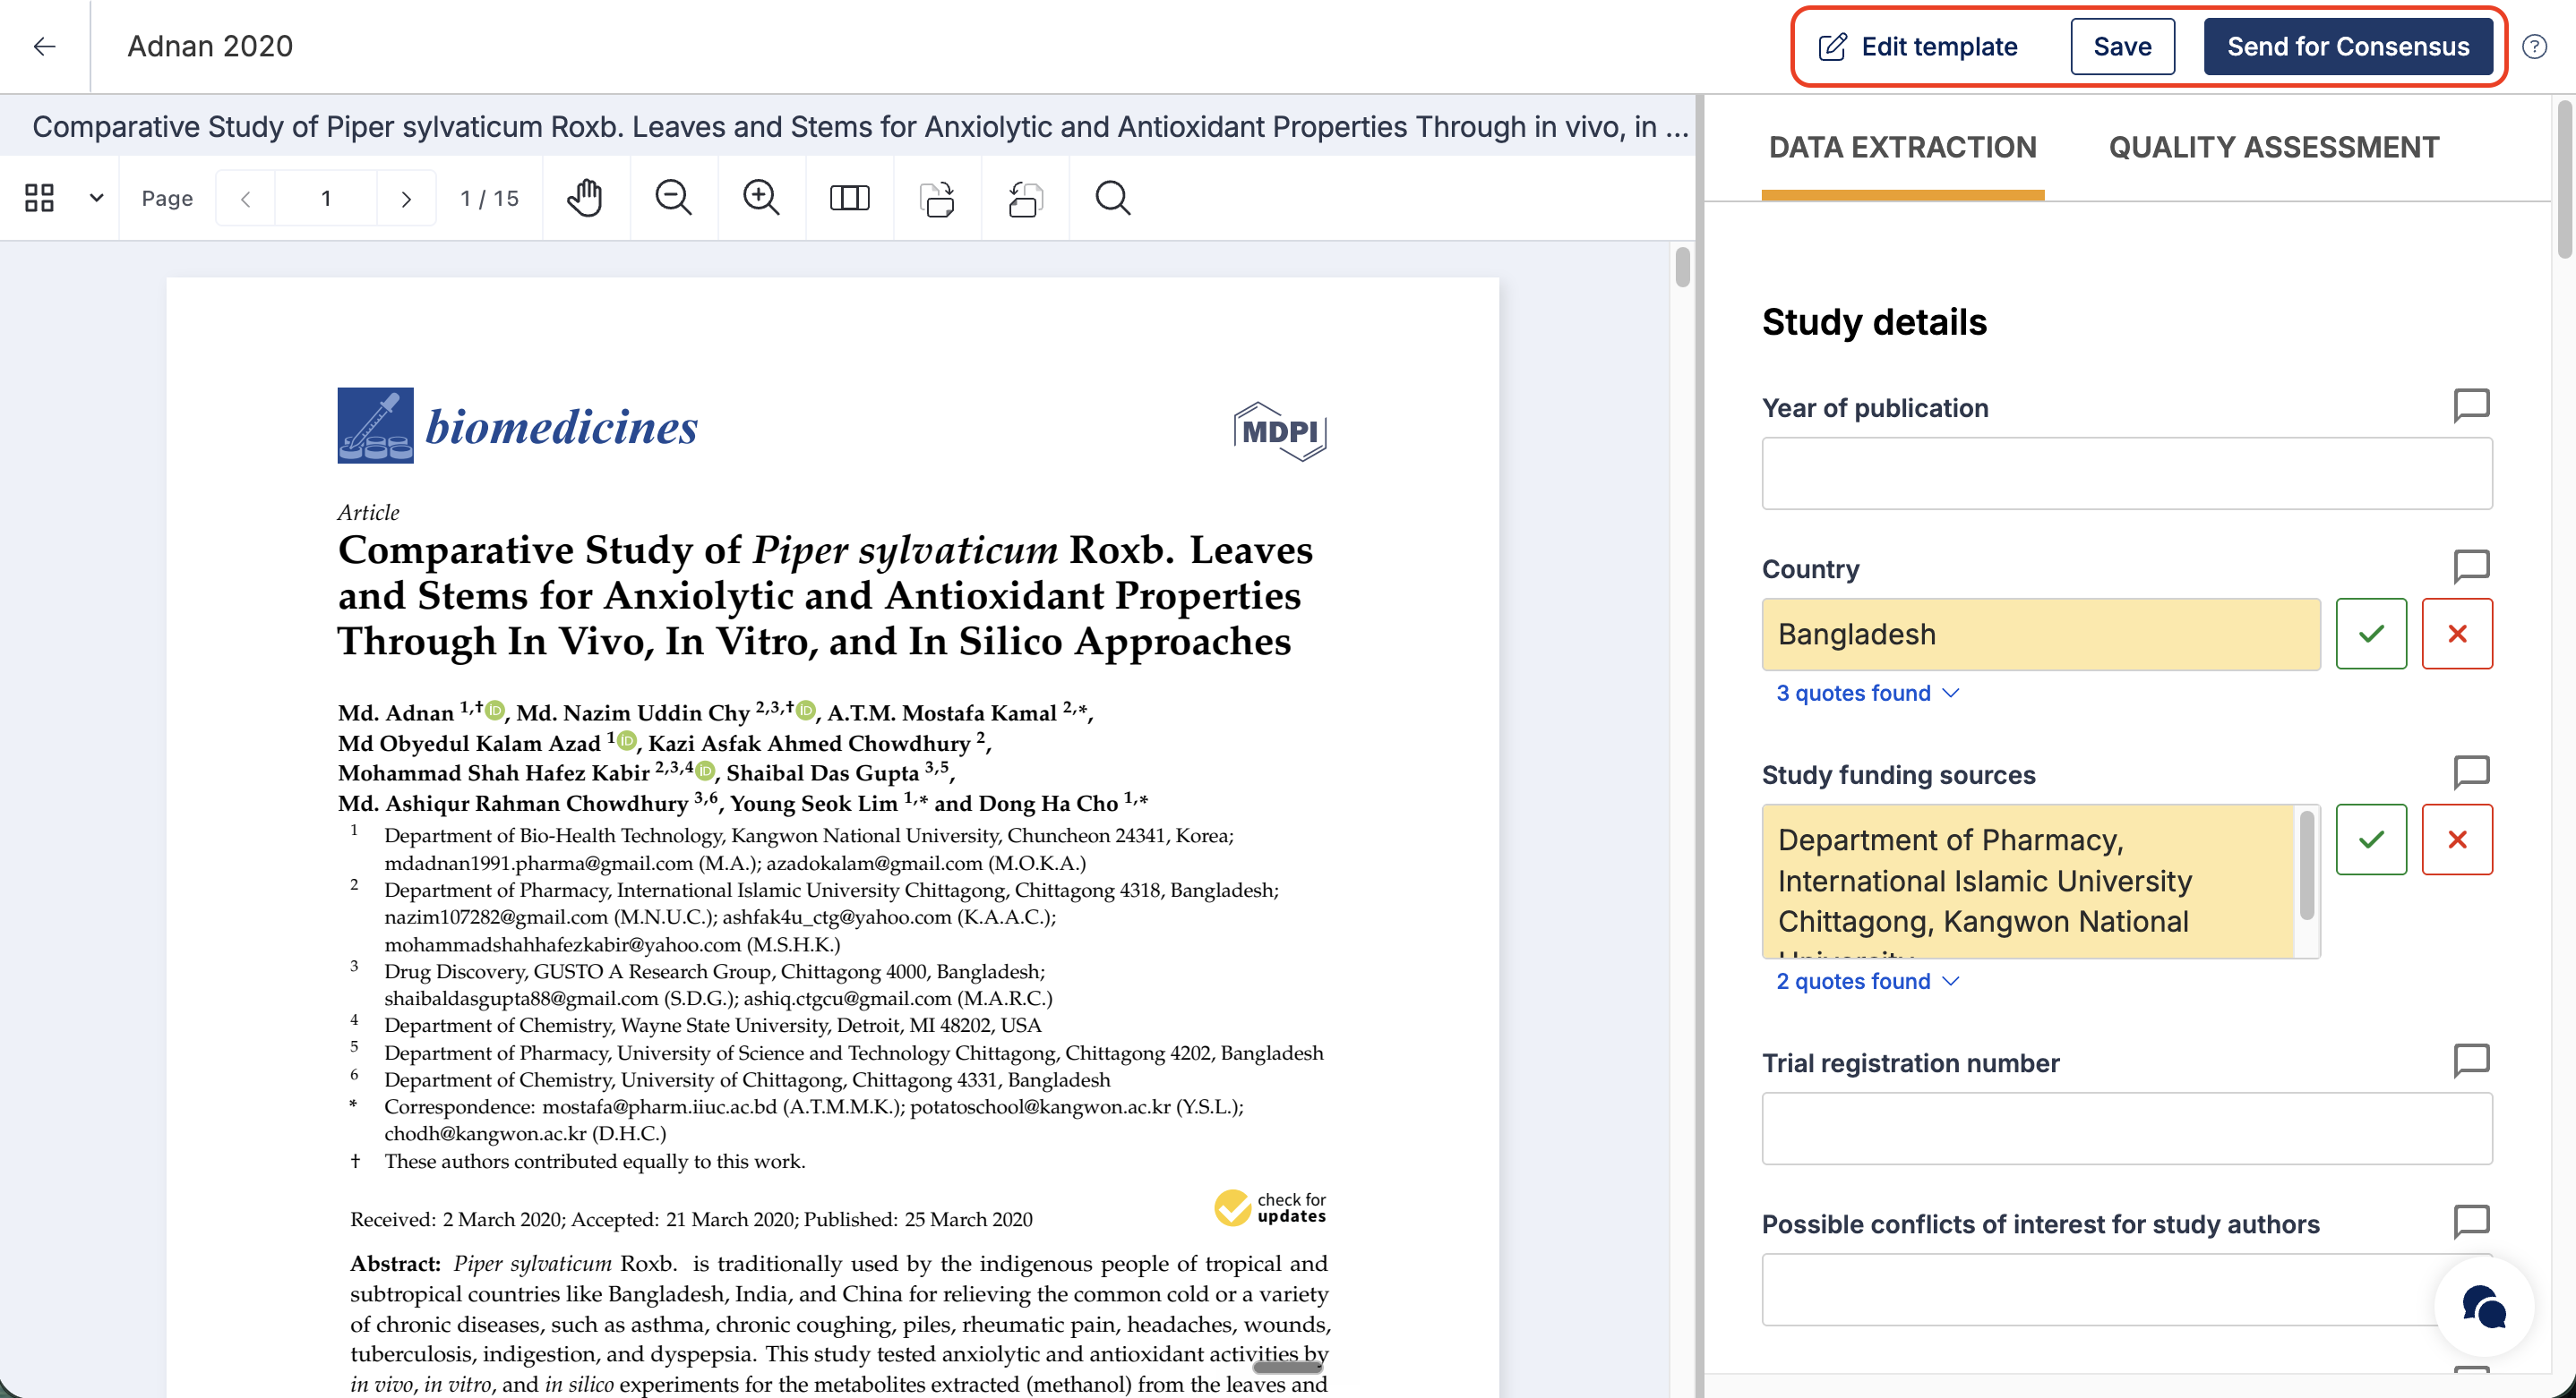Expand the 3 quotes found list
Viewport: 2576px width, 1398px height.
point(1867,693)
